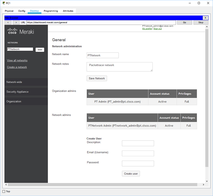Screen dimensions: 213x196
Task: Click the Description input field
Action: pos(138,143)
